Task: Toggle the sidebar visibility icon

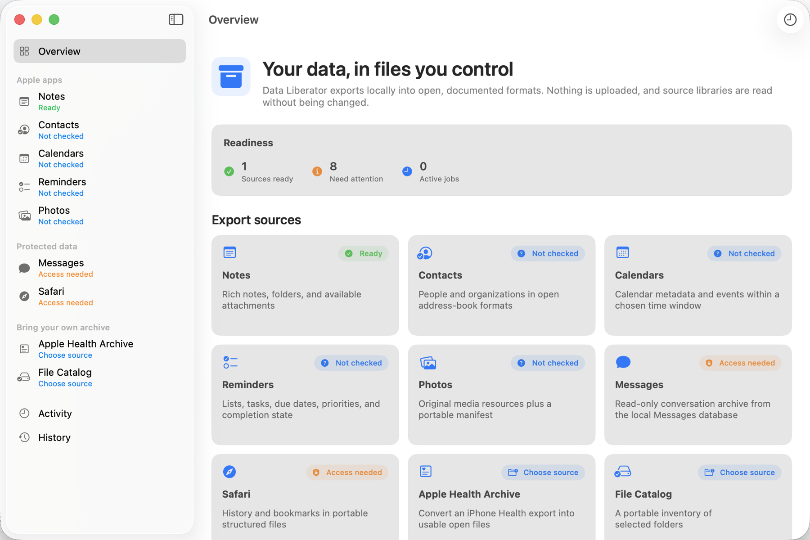Action: point(176,19)
